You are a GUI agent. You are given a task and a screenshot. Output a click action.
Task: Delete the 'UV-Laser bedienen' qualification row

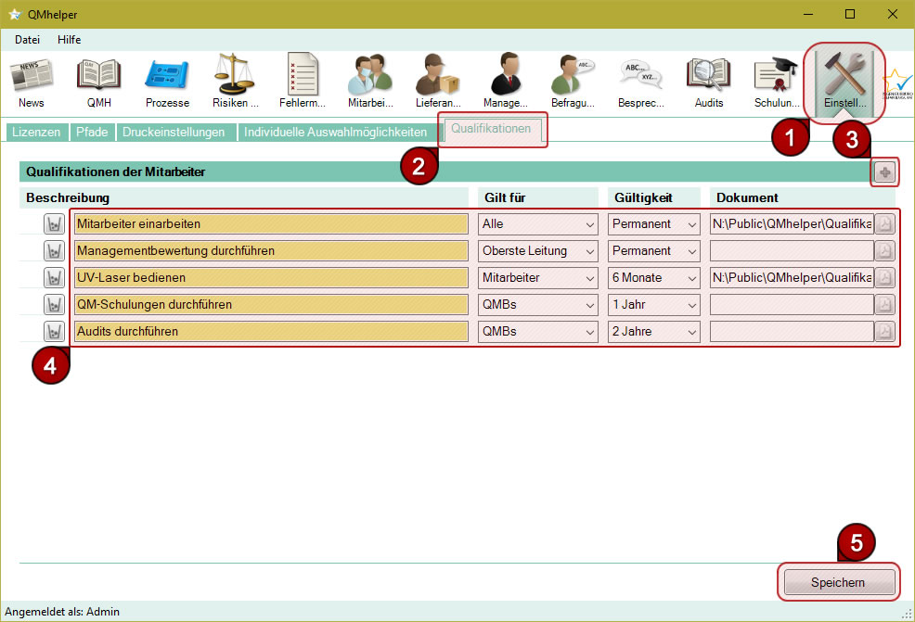tap(55, 277)
